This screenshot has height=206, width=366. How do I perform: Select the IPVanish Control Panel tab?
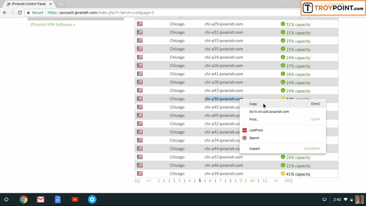(28, 4)
